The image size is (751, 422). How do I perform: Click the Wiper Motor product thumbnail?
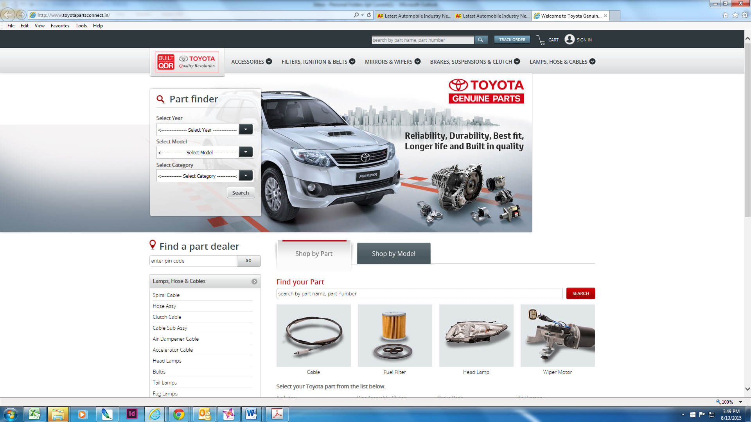557,336
